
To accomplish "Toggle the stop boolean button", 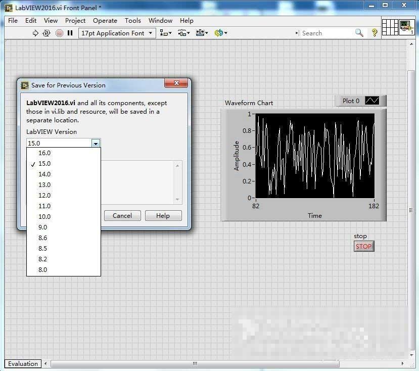I will click(x=363, y=247).
